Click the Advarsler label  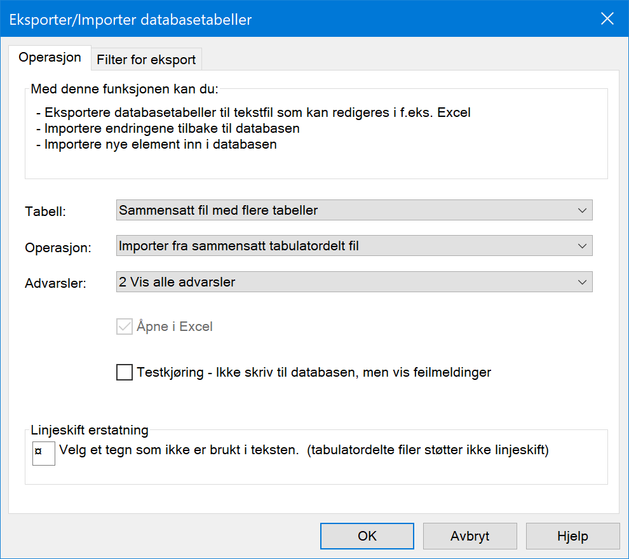click(55, 283)
